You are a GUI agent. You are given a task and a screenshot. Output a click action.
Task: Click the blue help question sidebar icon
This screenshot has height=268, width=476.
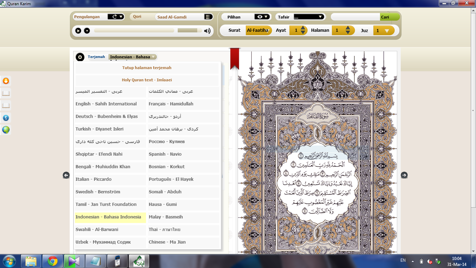[6, 118]
